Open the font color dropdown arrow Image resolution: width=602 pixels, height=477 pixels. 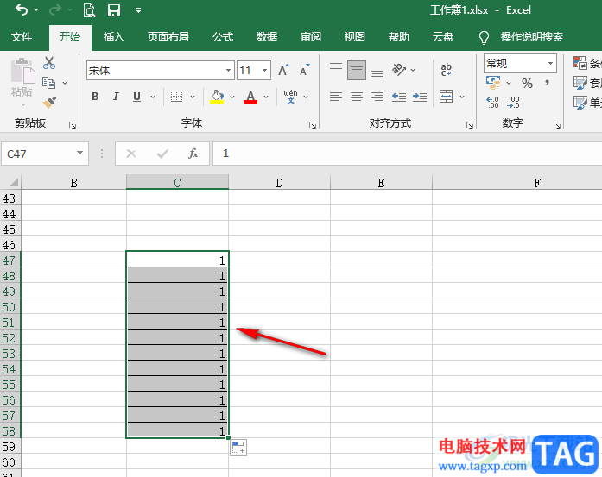266,97
